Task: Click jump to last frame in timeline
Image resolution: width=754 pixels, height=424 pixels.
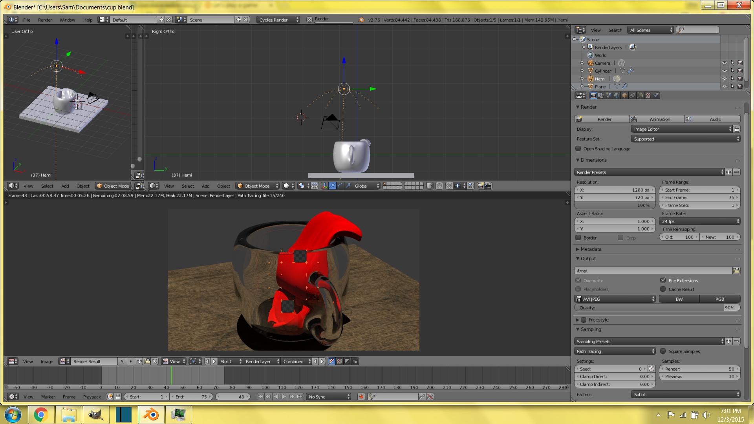Action: pyautogui.click(x=300, y=397)
